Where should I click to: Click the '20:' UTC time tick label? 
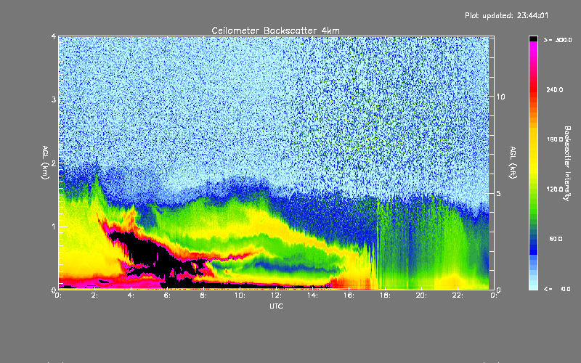pyautogui.click(x=422, y=295)
